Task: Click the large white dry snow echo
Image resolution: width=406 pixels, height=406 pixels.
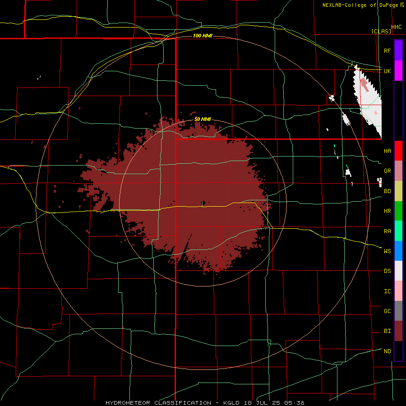Action: point(368,101)
